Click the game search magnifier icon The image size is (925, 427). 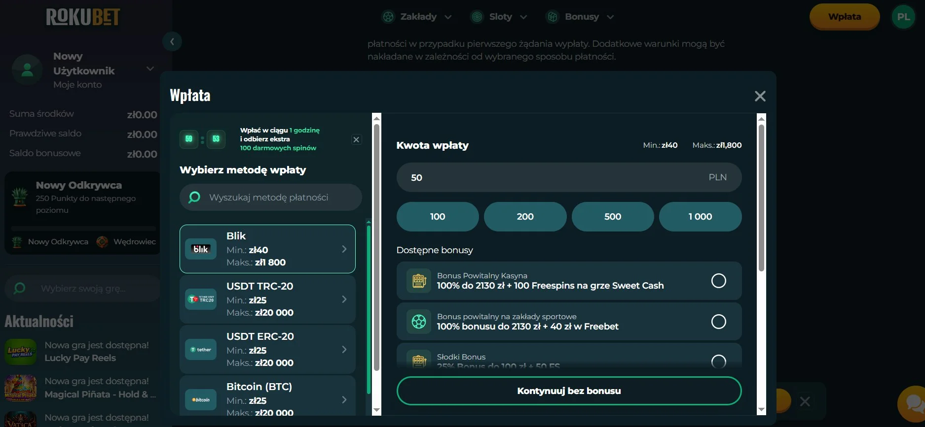pyautogui.click(x=20, y=289)
